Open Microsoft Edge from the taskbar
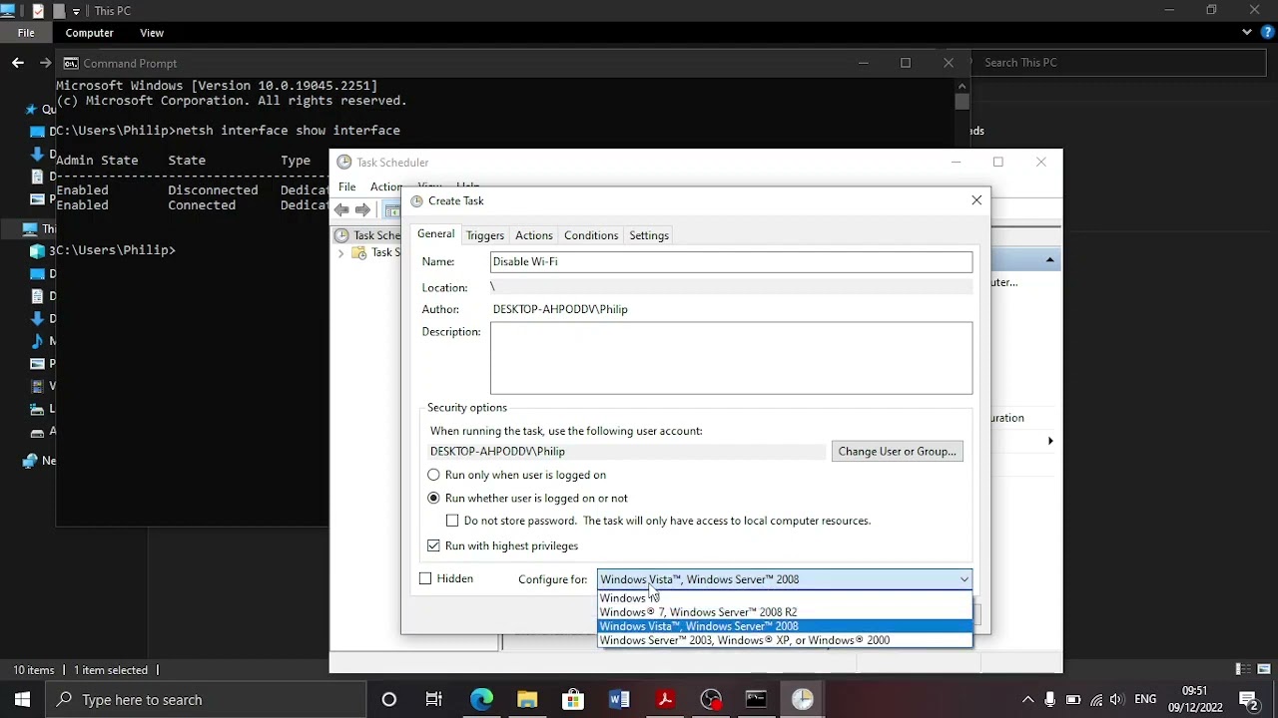 [481, 699]
